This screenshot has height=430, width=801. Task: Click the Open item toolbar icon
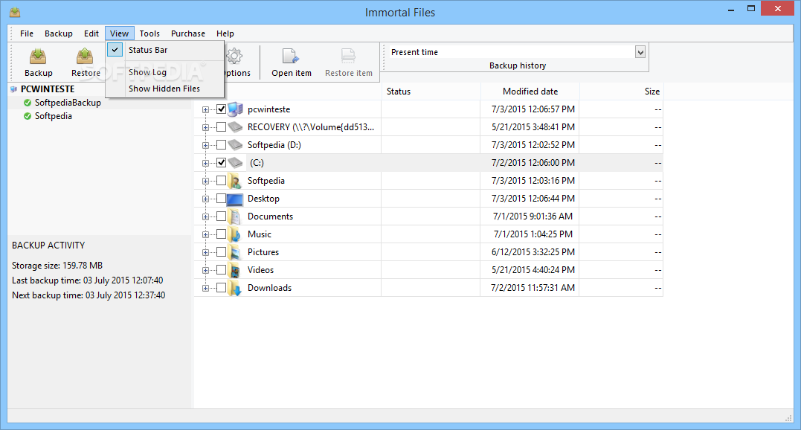click(290, 57)
